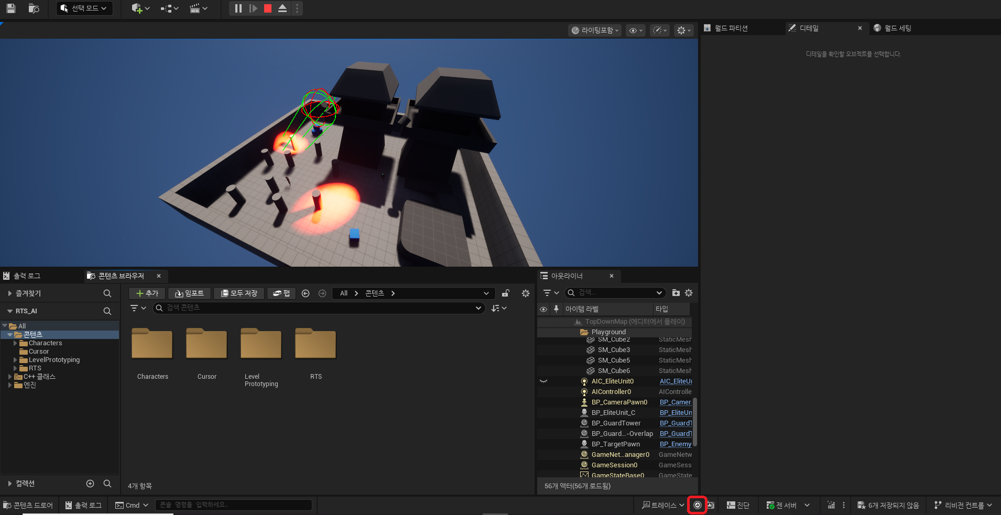Open the 리비전 컨트롤 menu

(x=963, y=505)
